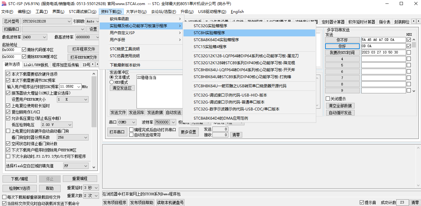Image resolution: width=421 pixels, height=206 pixels.
Task: Open the 大学计划(U) menu
Action: pyautogui.click(x=136, y=12)
